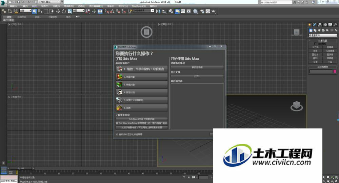339x183 pixels.
Task: Toggle the 3D Snaps icon
Action: pyautogui.click(x=106, y=11)
